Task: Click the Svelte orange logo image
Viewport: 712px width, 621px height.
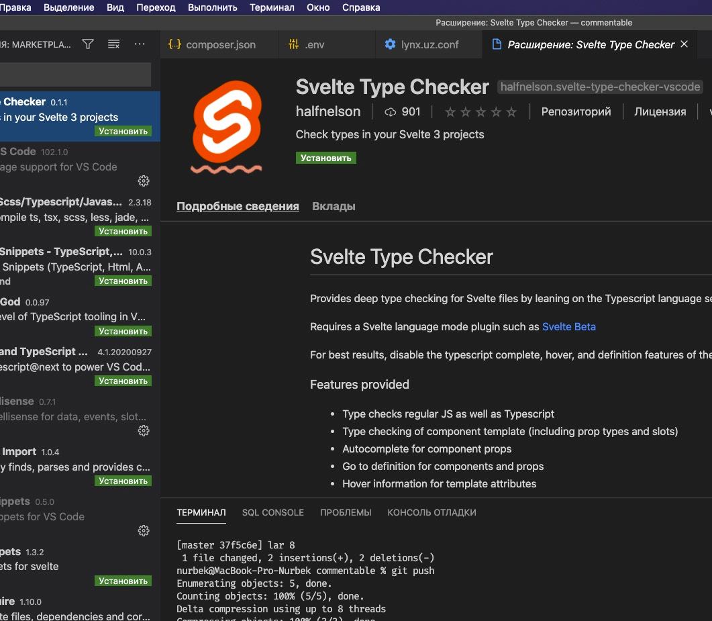Action: [227, 127]
